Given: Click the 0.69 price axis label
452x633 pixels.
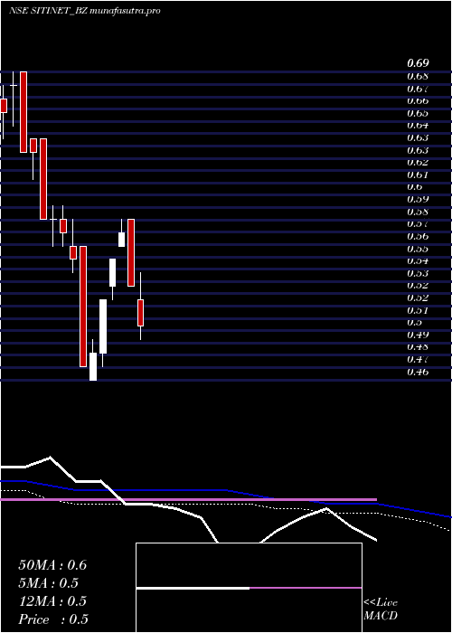Looking at the screenshot, I should click(x=418, y=63).
